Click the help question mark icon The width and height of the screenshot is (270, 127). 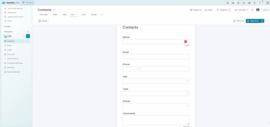pos(260,3)
